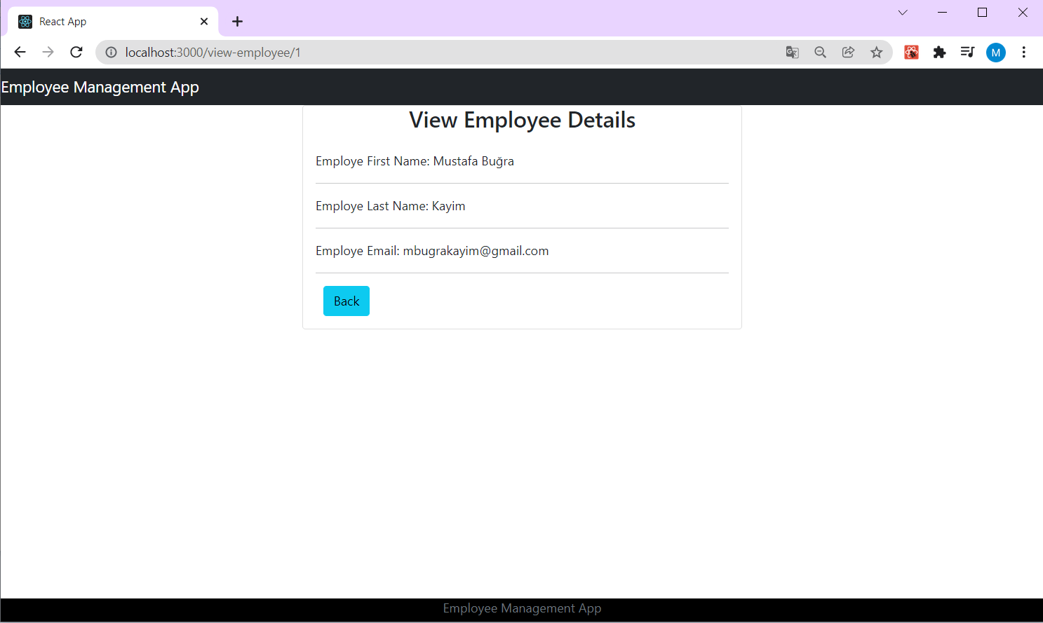This screenshot has width=1043, height=623.
Task: Close the React App tab
Action: tap(203, 21)
